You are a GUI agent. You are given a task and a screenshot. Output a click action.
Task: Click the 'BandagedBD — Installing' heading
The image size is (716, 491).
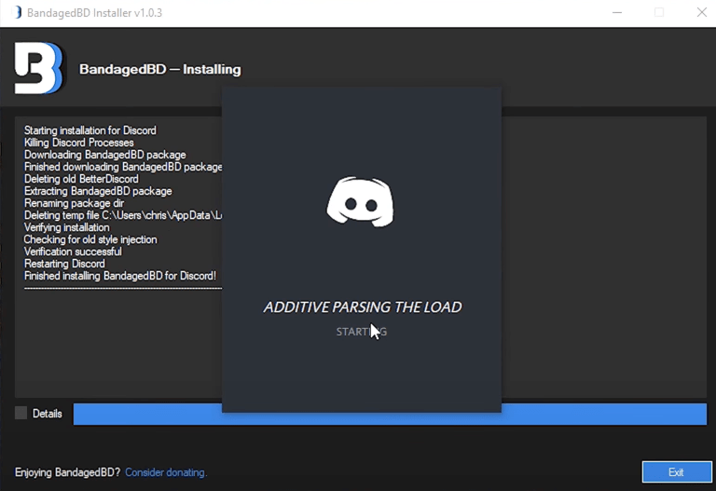[x=160, y=69]
